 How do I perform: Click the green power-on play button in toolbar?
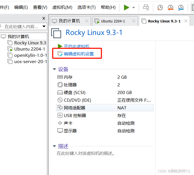point(126,7)
